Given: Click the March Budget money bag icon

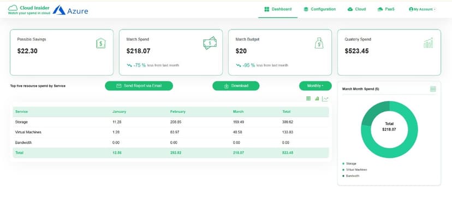Looking at the screenshot, I should [x=319, y=43].
